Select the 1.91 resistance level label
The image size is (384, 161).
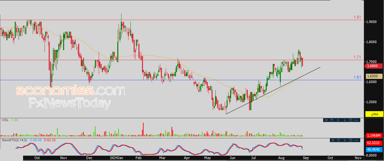click(x=357, y=17)
